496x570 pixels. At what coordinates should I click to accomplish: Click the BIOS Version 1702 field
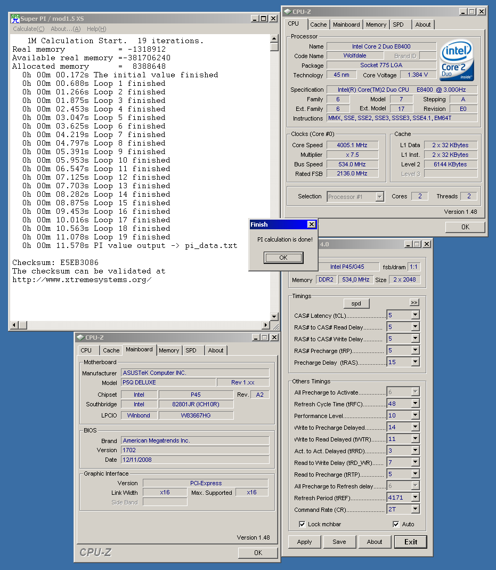[195, 450]
